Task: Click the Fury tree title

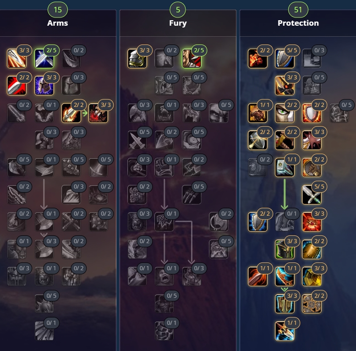Action: pos(178,23)
